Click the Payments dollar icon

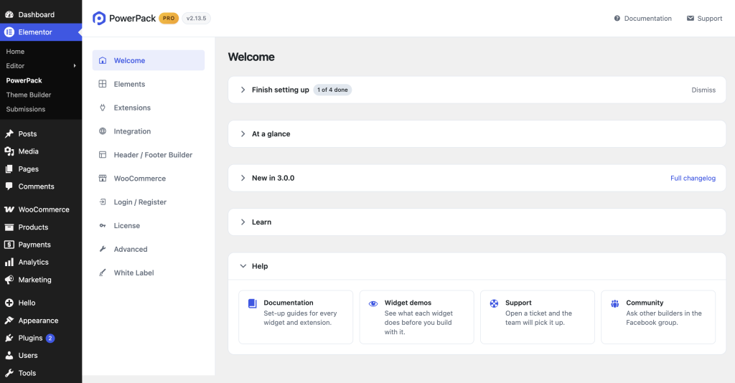point(9,245)
